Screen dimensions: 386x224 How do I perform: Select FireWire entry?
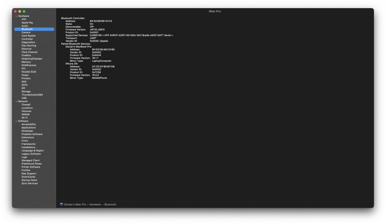coord(26,56)
